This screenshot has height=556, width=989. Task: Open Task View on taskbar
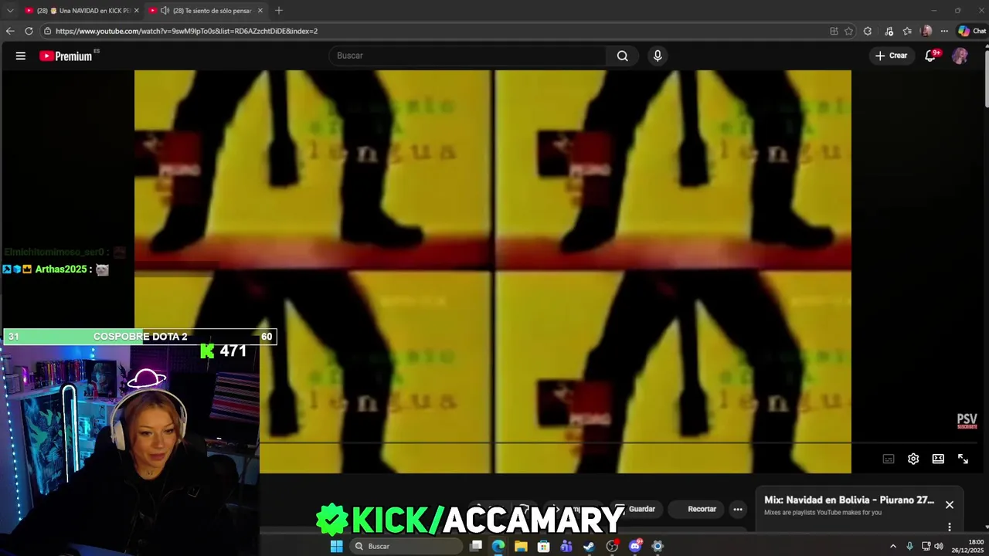coord(476,546)
